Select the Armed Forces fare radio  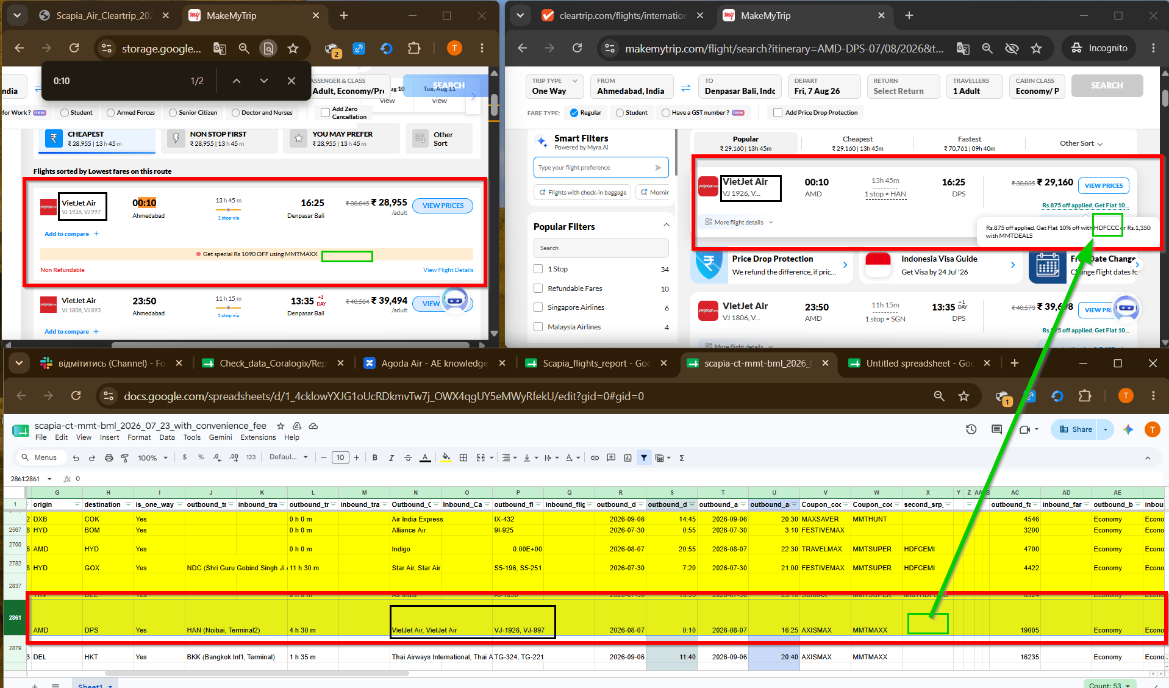pyautogui.click(x=110, y=113)
